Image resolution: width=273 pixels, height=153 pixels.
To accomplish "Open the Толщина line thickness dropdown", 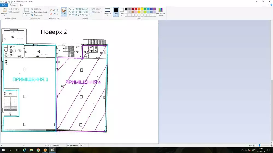I will (x=108, y=14).
